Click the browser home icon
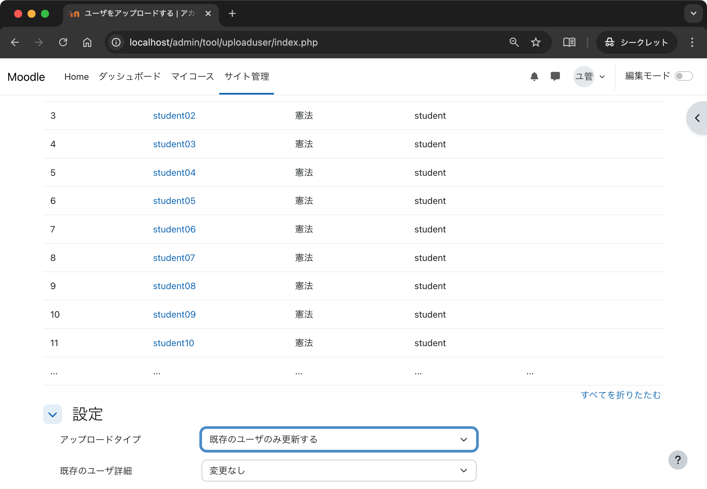Viewport: 707px width, 489px height. (x=87, y=42)
